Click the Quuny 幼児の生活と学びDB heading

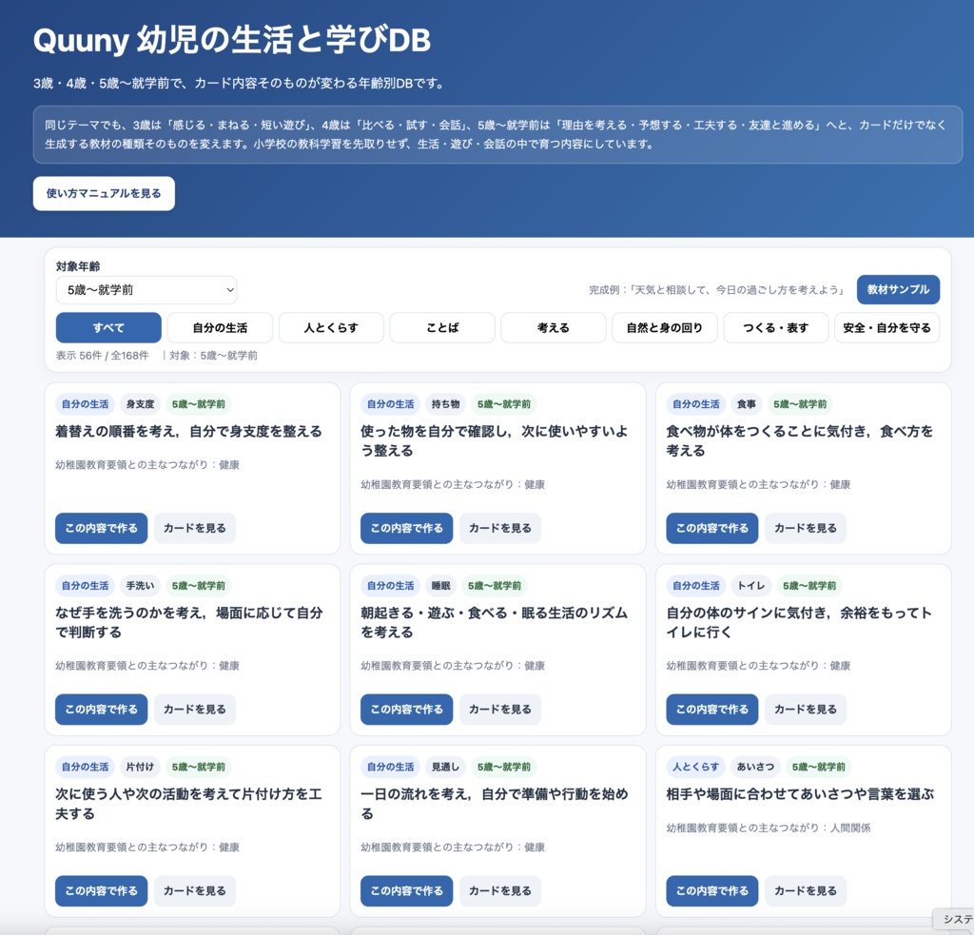tap(232, 40)
